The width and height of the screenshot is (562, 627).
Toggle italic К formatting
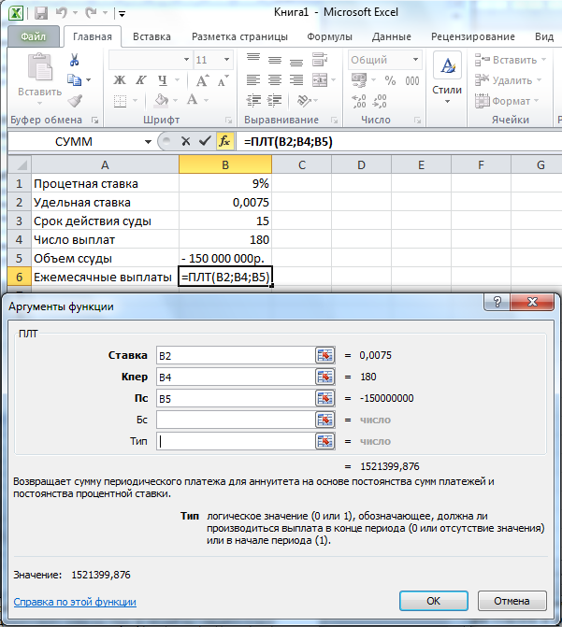(140, 80)
